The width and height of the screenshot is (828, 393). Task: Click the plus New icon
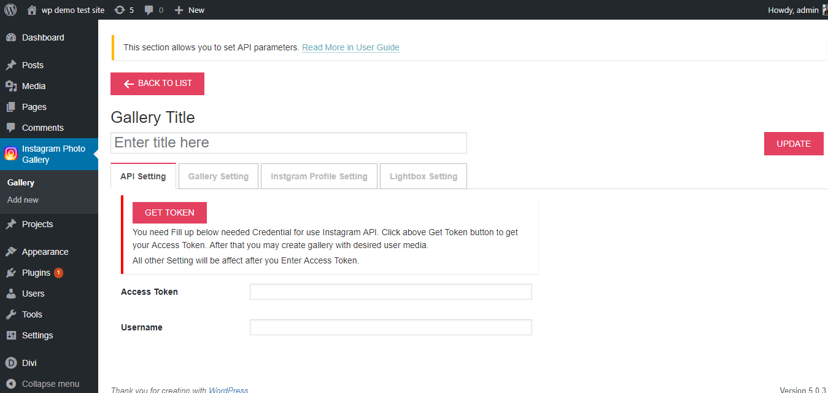pos(179,10)
